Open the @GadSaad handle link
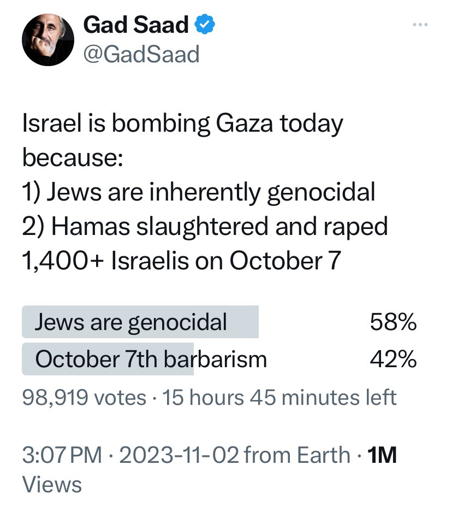The height and width of the screenshot is (512, 452). tap(141, 54)
